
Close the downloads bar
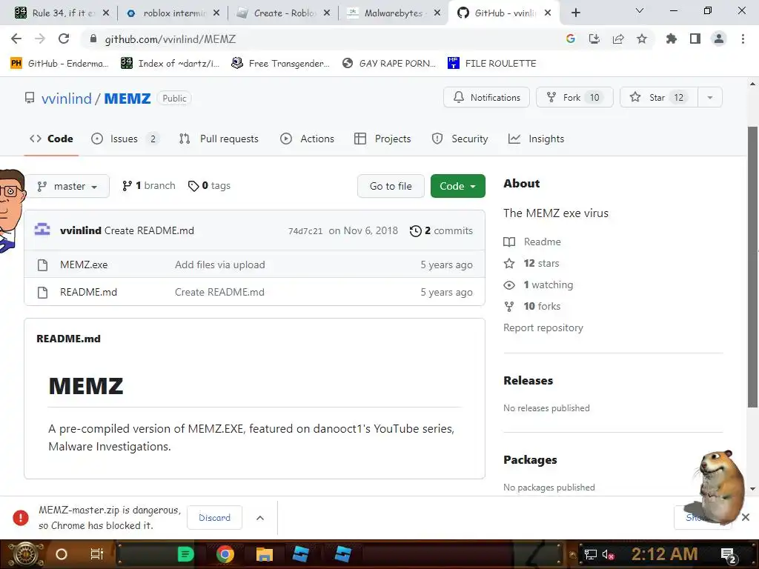coord(746,517)
